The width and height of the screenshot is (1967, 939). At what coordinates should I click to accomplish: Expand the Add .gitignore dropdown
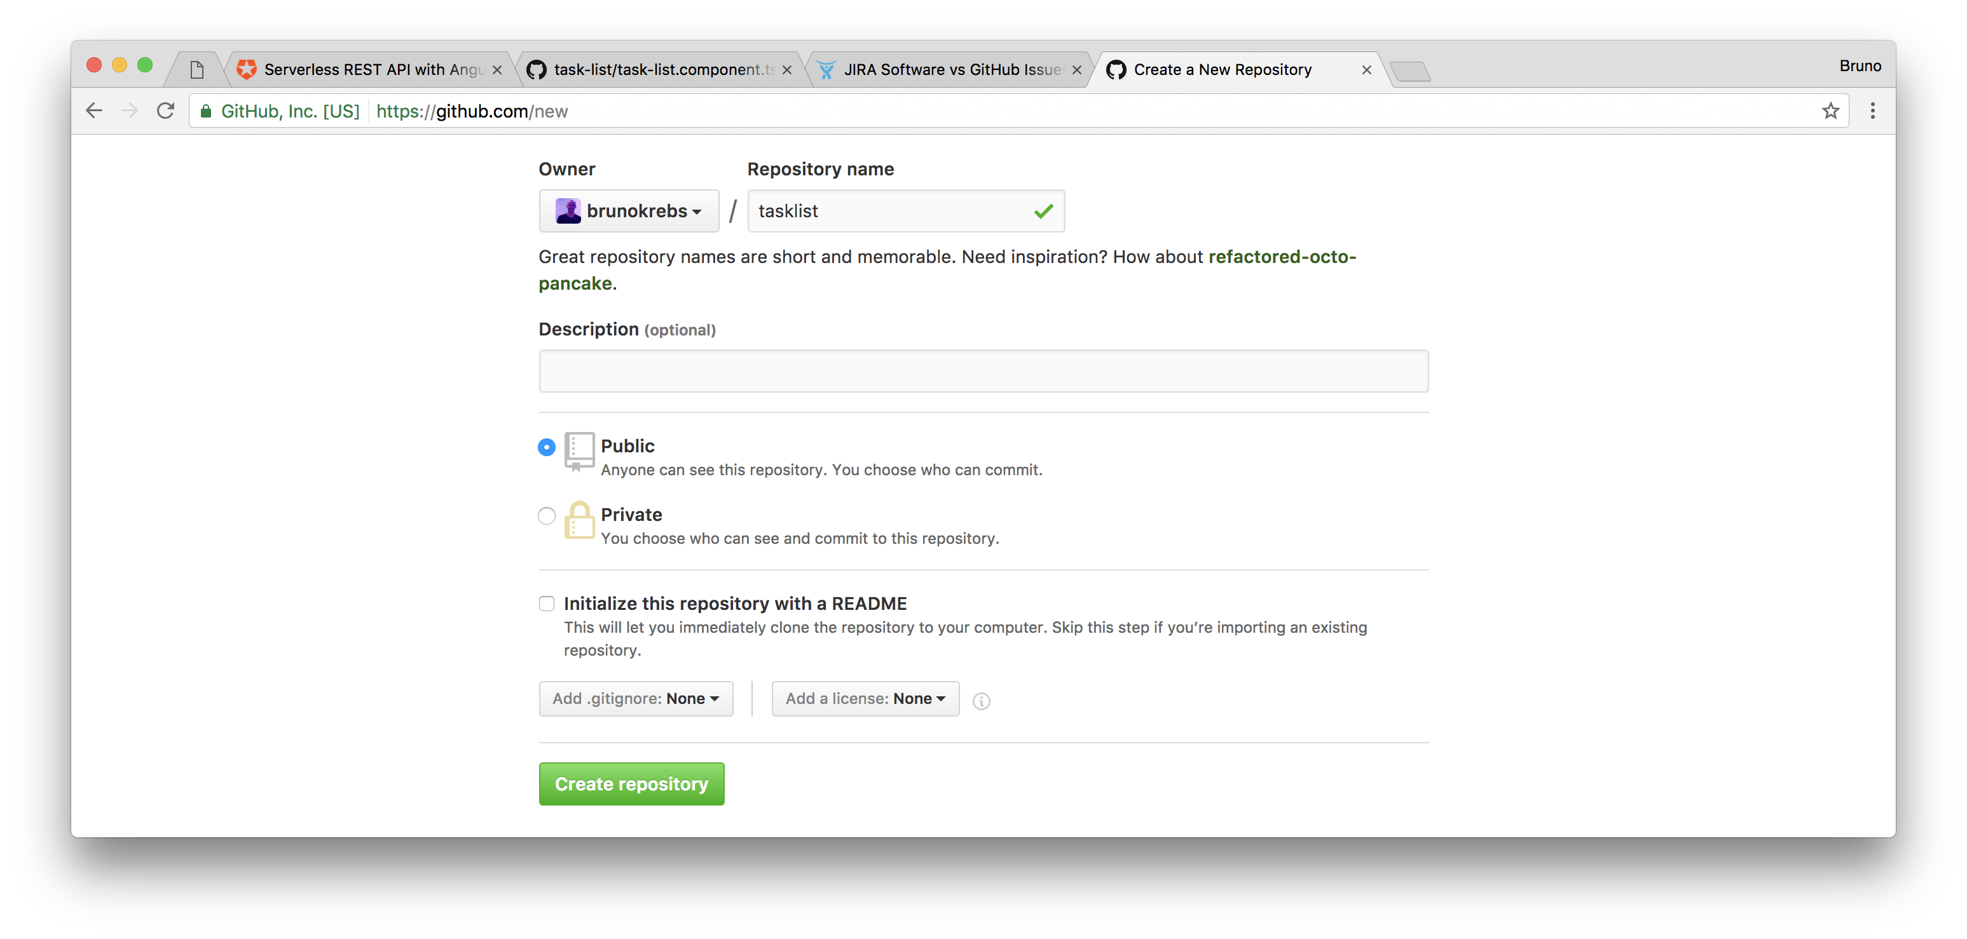tap(635, 698)
